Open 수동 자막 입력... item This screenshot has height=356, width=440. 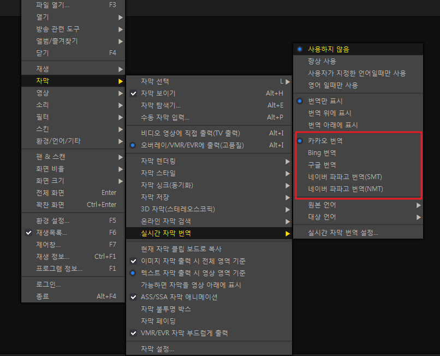[x=209, y=117]
